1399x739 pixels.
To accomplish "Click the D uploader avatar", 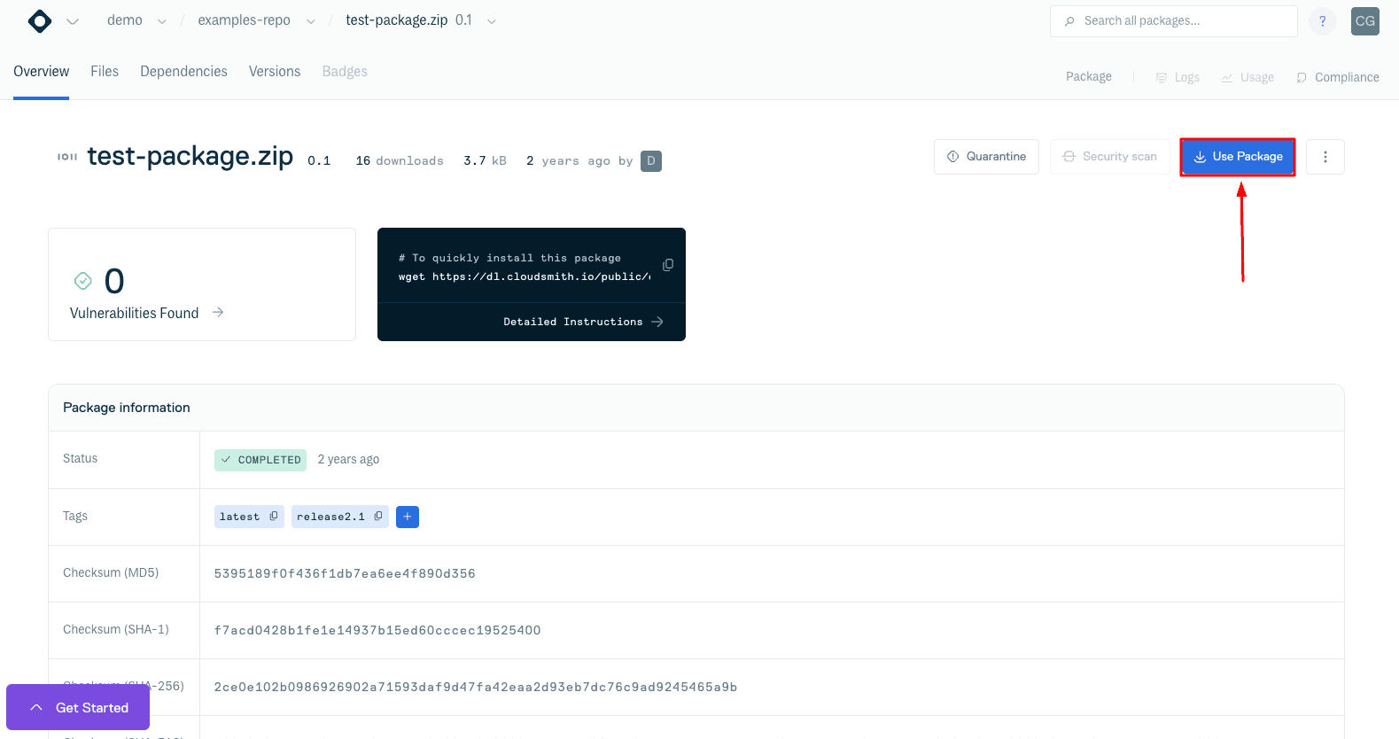I will pos(651,161).
